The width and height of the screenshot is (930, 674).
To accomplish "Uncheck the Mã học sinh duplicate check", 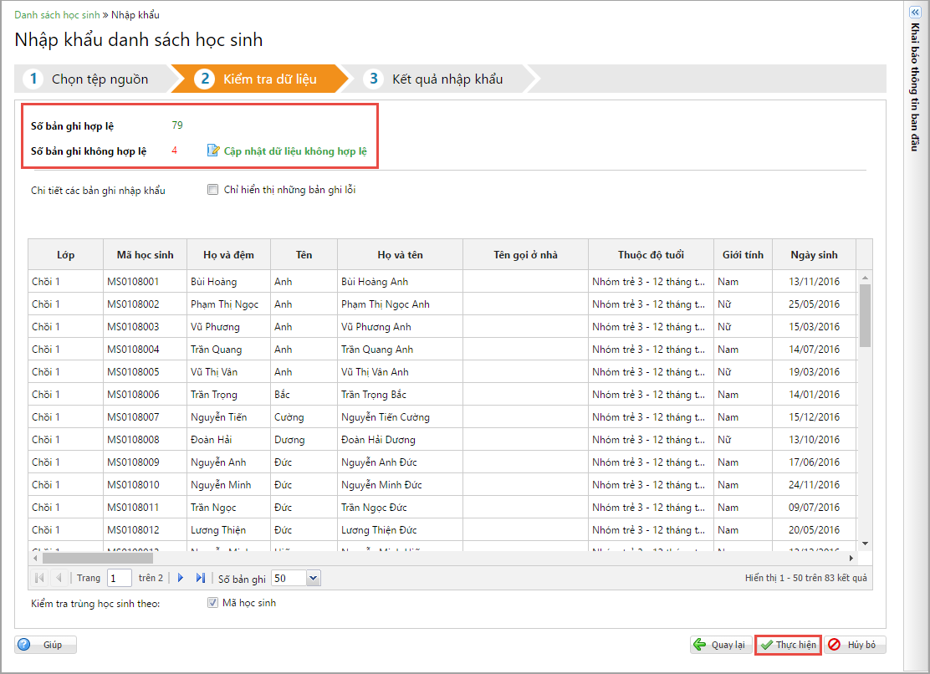I will pos(213,603).
